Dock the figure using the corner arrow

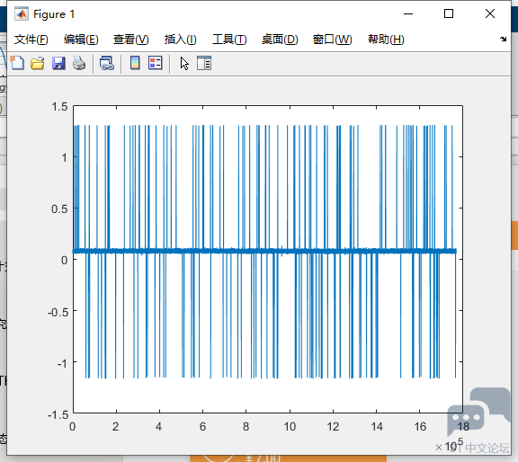point(503,39)
